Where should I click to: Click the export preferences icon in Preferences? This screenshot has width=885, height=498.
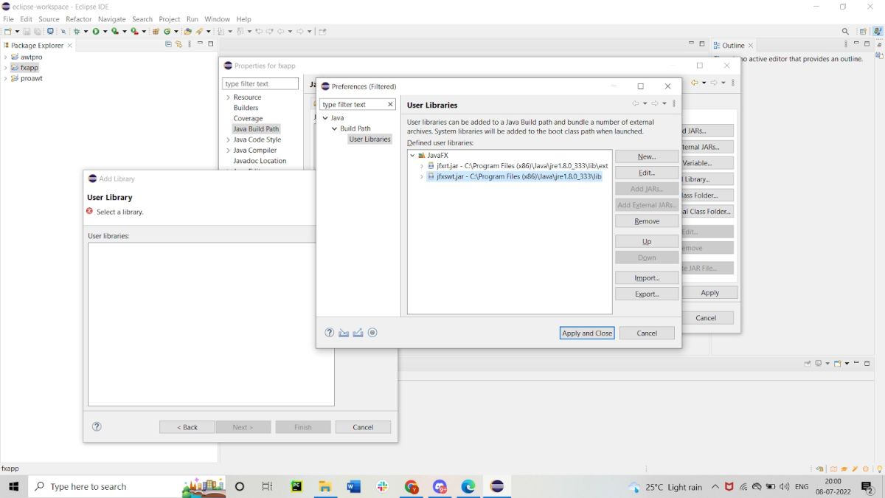pyautogui.click(x=358, y=333)
